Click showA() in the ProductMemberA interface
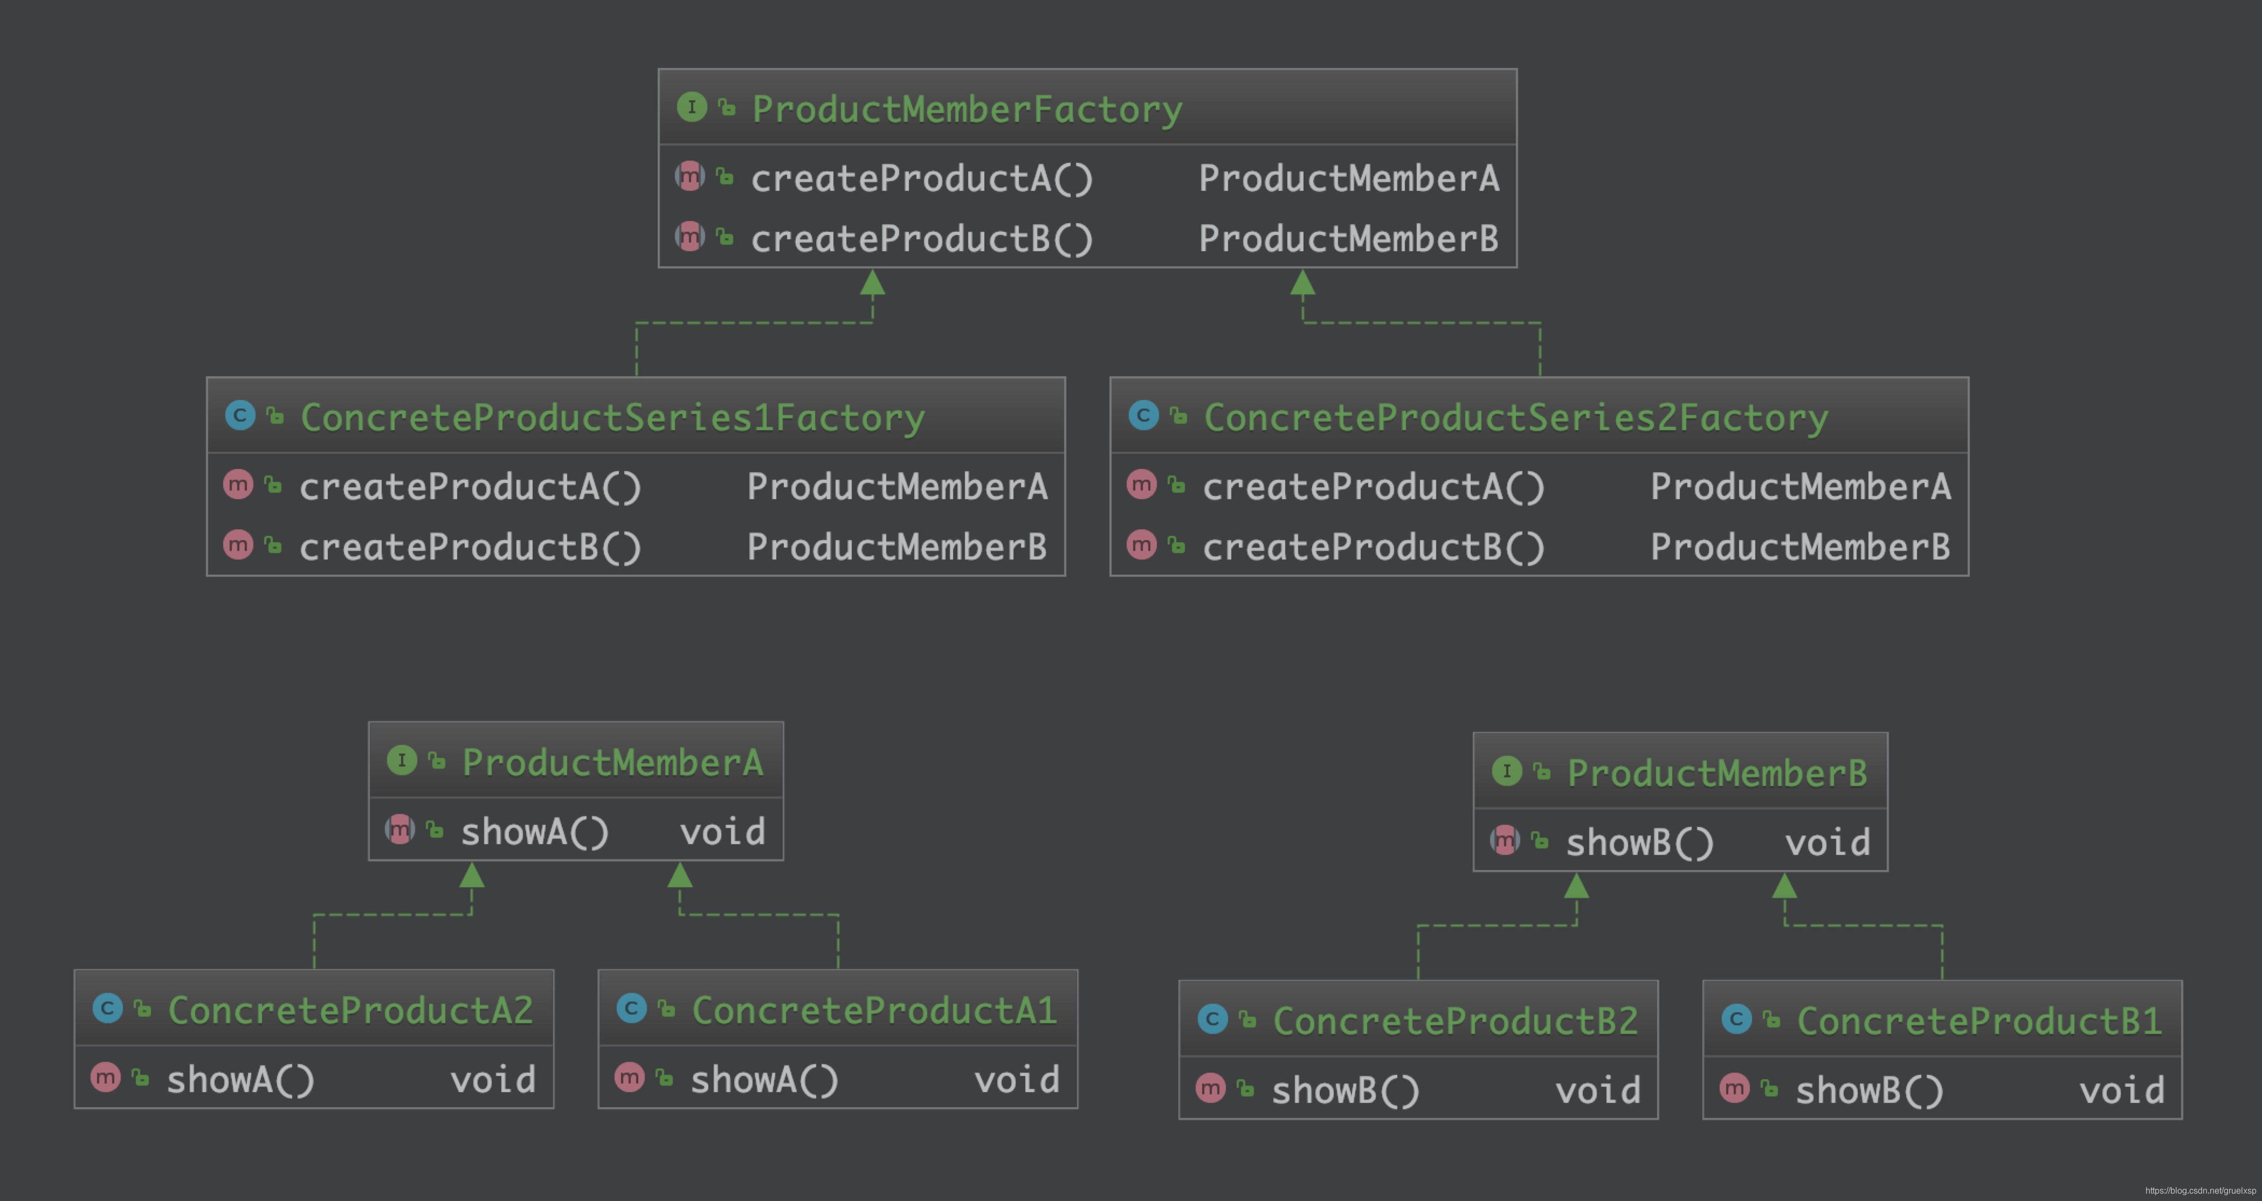This screenshot has width=2262, height=1201. tap(536, 832)
